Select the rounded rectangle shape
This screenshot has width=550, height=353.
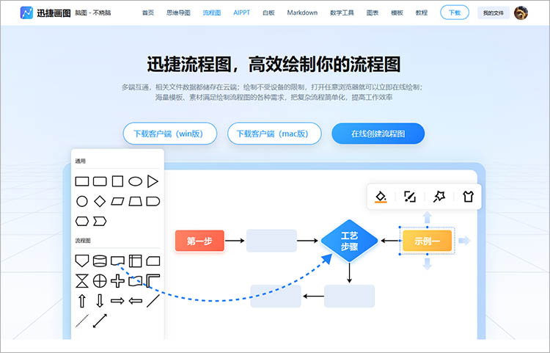pyautogui.click(x=100, y=181)
